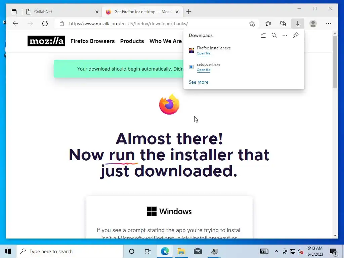The image size is (344, 258).
Task: View site information lock icon
Action: 62,24
